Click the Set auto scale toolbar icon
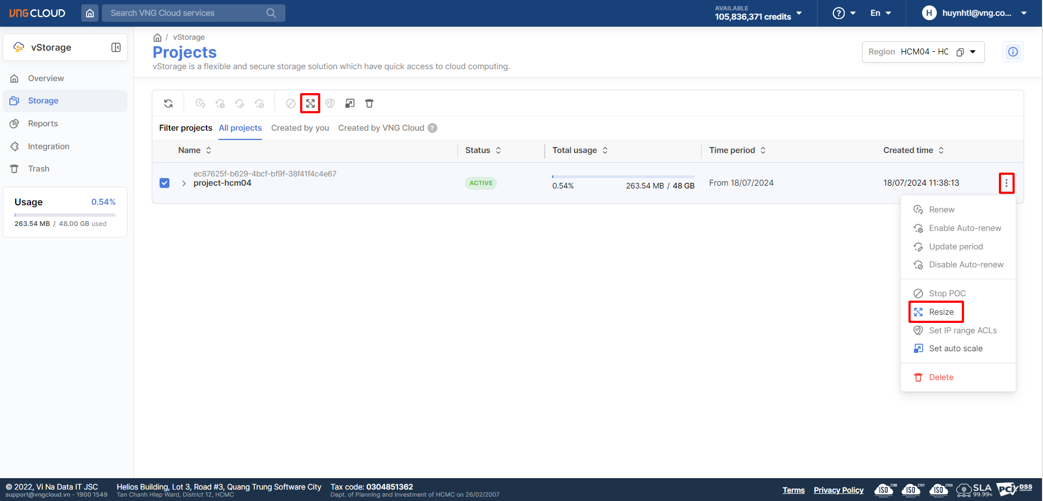 (350, 103)
